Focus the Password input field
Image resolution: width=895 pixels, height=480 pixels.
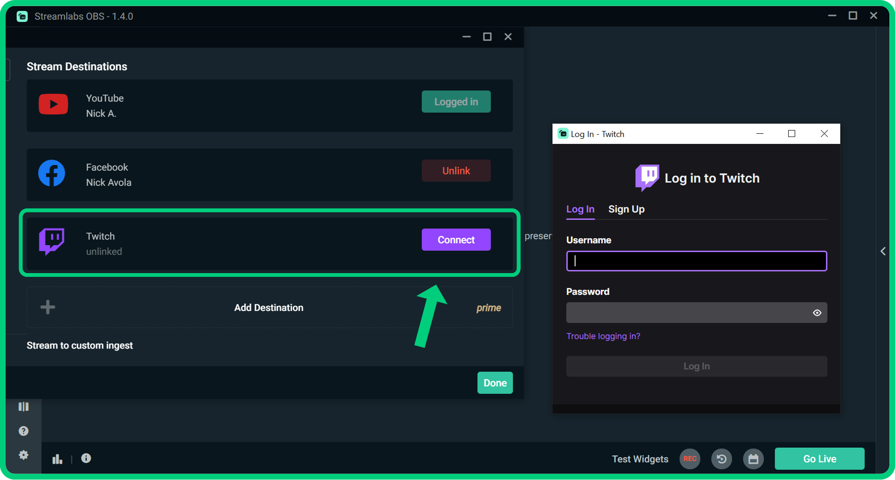[697, 313]
